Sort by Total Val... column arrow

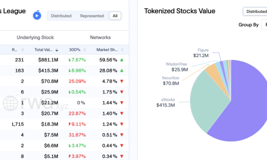point(57,50)
